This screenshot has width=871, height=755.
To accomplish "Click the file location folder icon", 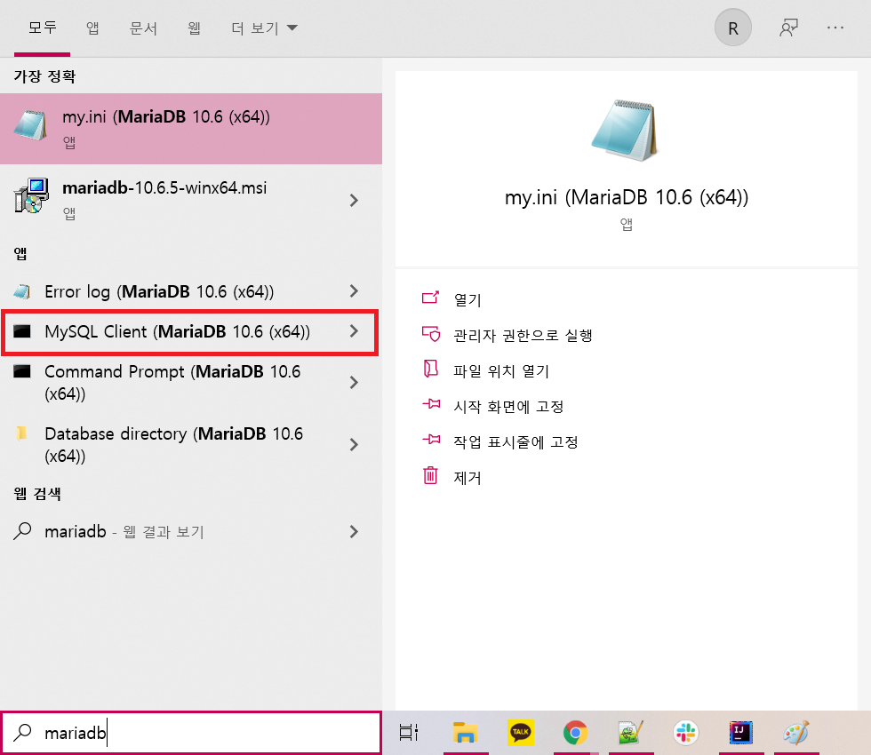I will pos(430,369).
